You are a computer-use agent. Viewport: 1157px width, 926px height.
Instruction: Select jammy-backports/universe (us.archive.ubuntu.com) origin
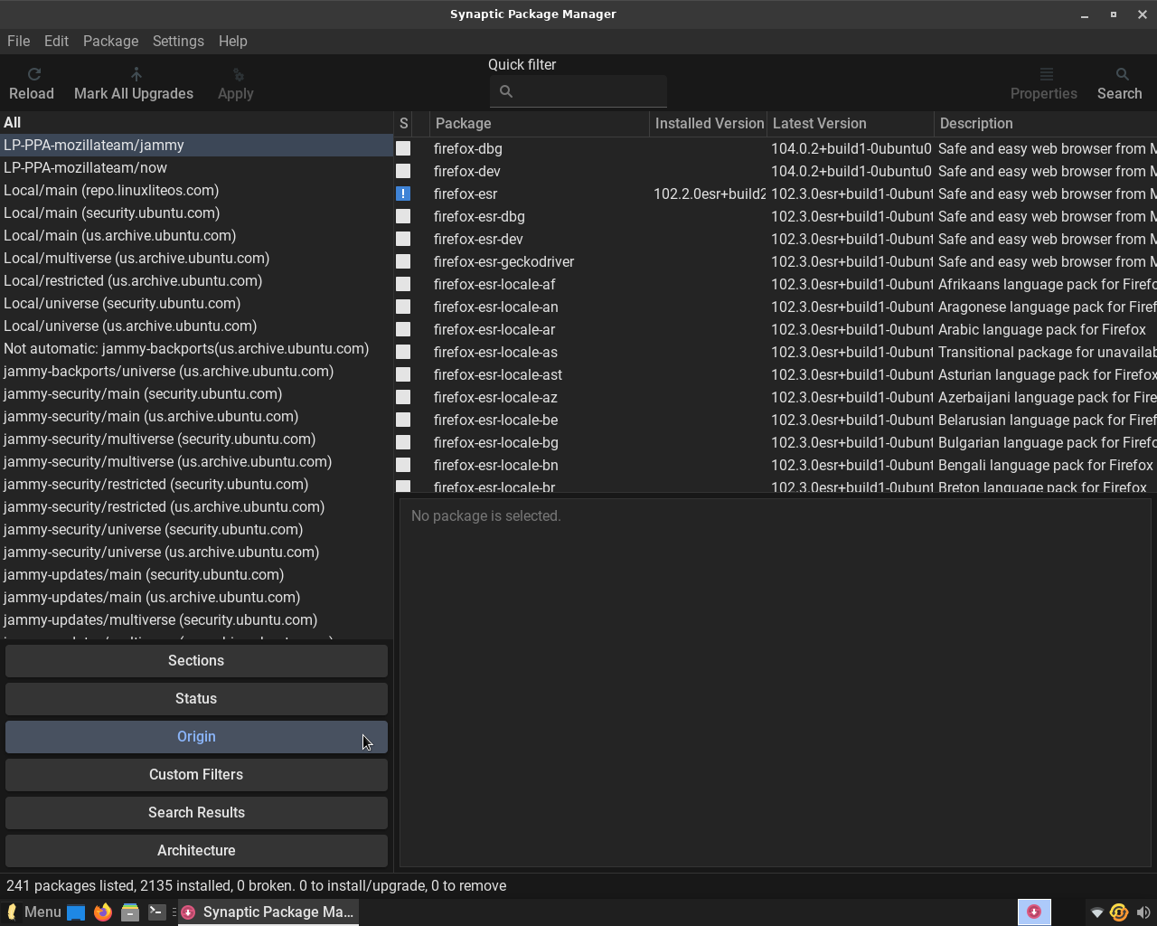196,371
